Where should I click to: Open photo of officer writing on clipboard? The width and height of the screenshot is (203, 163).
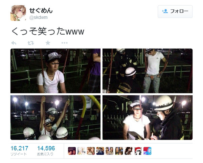148,118
